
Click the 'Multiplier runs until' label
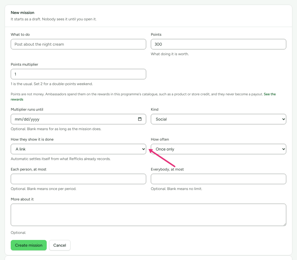[27, 110]
